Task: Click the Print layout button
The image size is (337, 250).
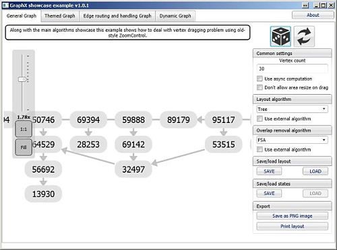Action: coord(293,226)
